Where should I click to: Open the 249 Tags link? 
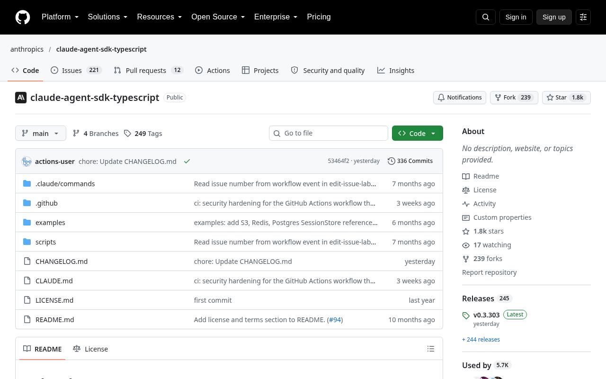click(x=143, y=134)
